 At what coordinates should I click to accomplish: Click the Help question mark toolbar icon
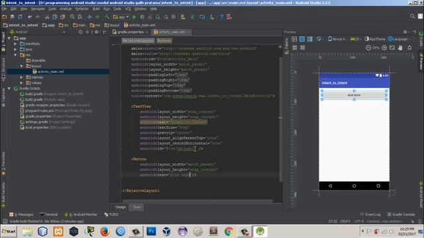pyautogui.click(x=221, y=17)
